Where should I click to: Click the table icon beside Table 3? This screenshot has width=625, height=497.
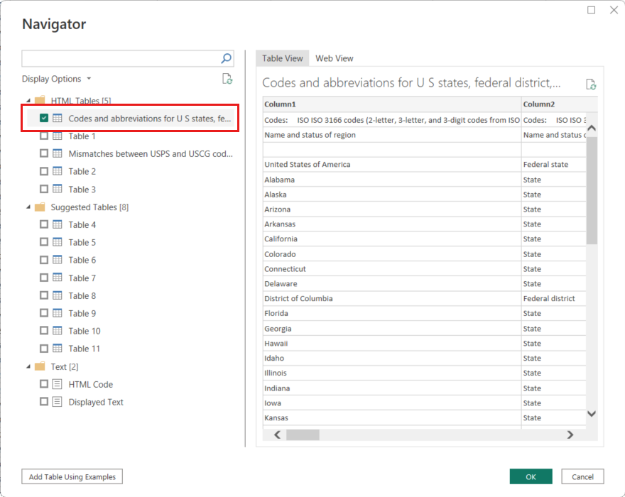58,189
